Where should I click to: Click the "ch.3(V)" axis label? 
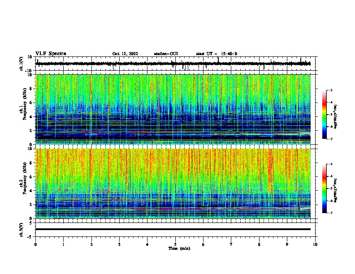click(x=22, y=230)
